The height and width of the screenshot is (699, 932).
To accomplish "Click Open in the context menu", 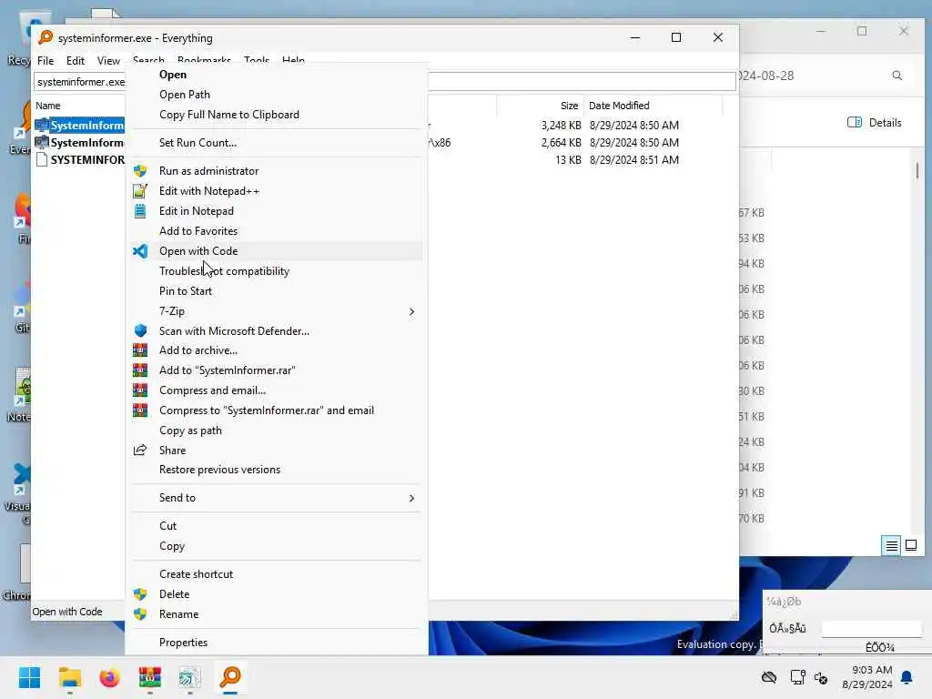I will 172,75.
